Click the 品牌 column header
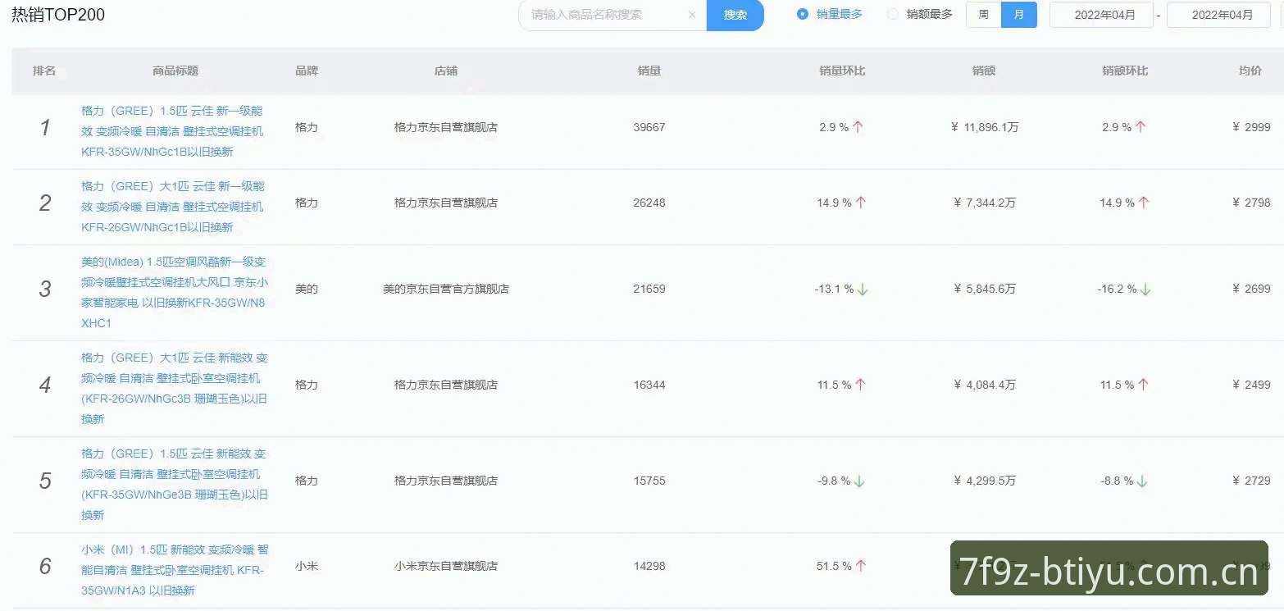Viewport: 1284px width, 611px height. [307, 71]
